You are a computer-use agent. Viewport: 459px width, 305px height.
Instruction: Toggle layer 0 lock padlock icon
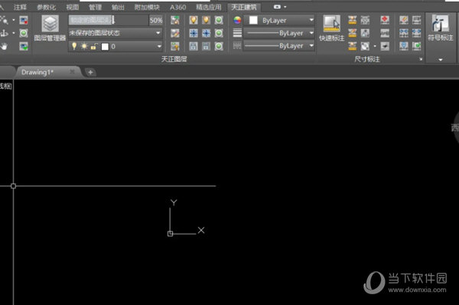click(x=94, y=46)
